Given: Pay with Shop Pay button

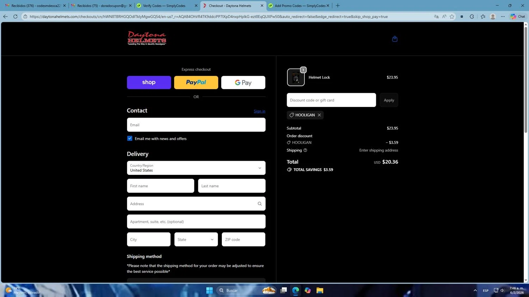Looking at the screenshot, I should pos(149,82).
